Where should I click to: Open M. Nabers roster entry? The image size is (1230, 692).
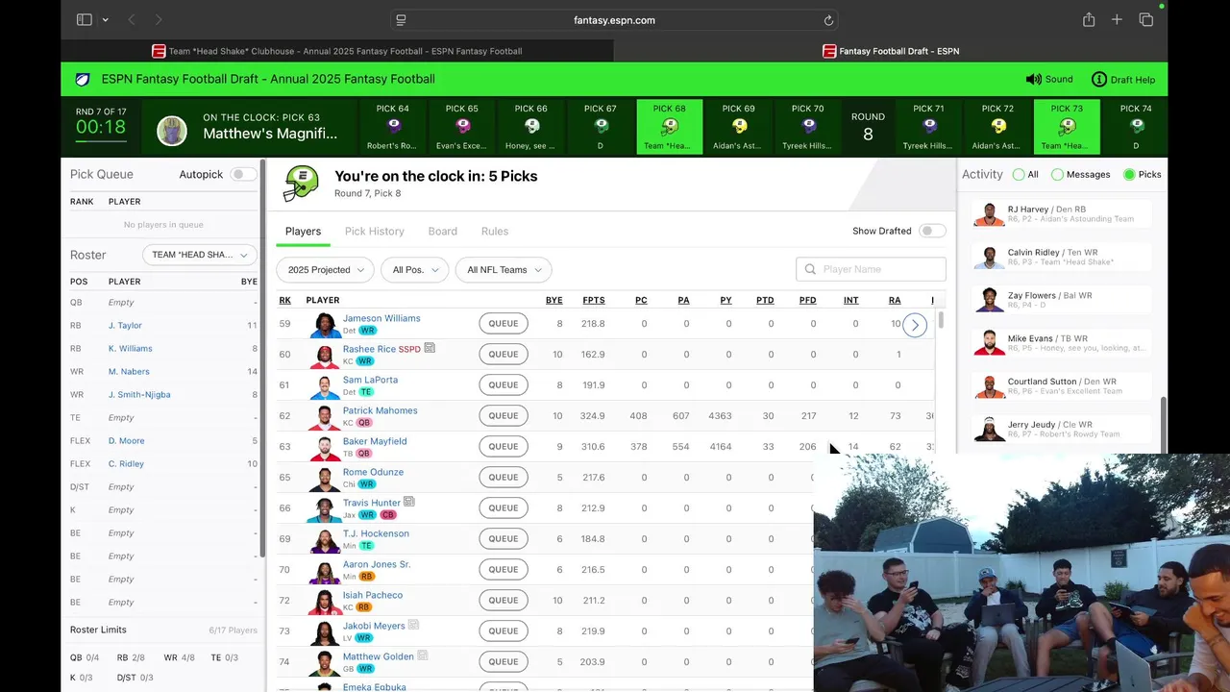(129, 372)
